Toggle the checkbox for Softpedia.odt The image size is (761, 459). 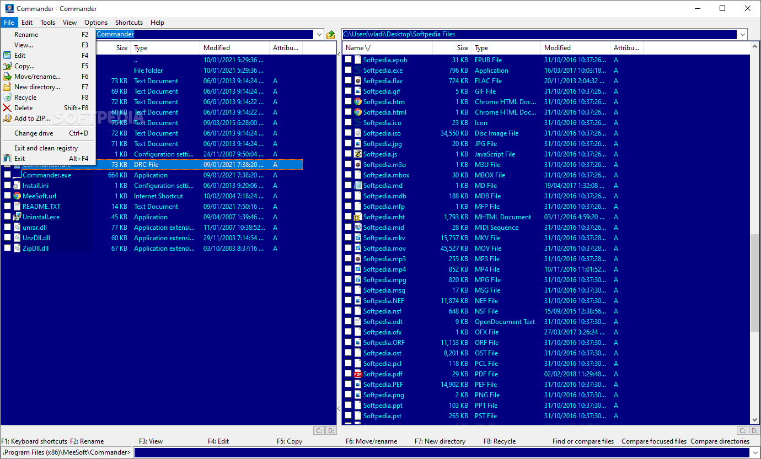pyautogui.click(x=348, y=321)
